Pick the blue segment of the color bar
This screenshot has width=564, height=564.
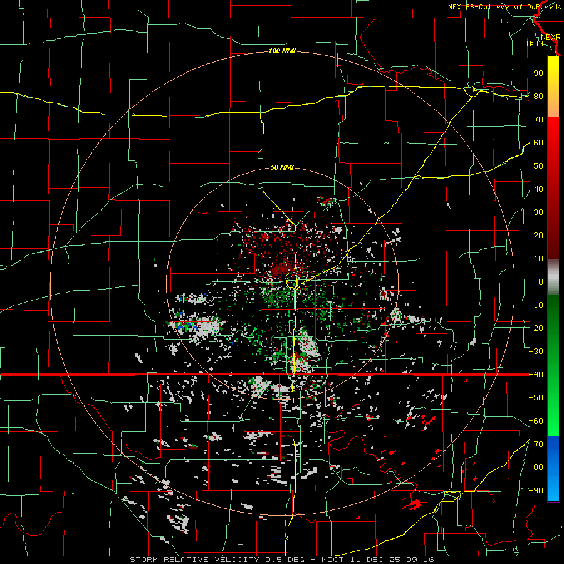[553, 469]
